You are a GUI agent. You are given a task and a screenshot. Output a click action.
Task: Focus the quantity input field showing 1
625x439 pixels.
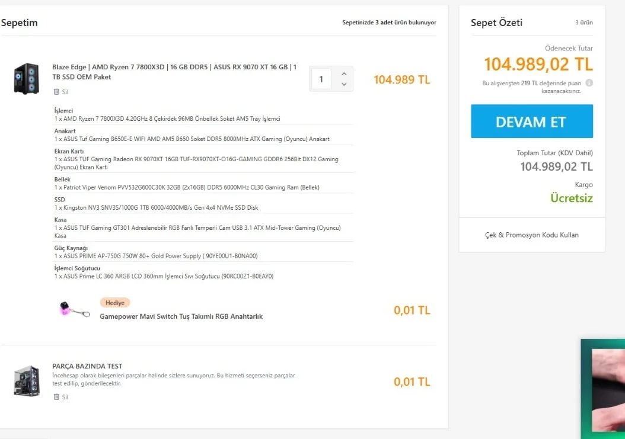click(321, 79)
